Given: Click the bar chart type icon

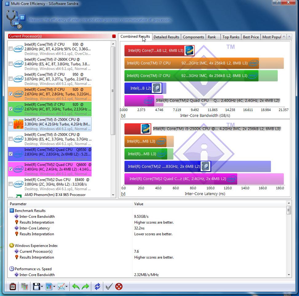Looking at the screenshot, I should pos(49,286).
